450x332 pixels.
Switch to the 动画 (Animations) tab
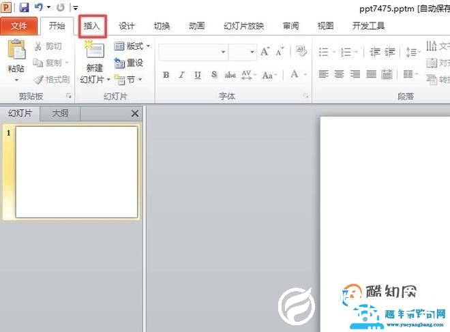196,26
